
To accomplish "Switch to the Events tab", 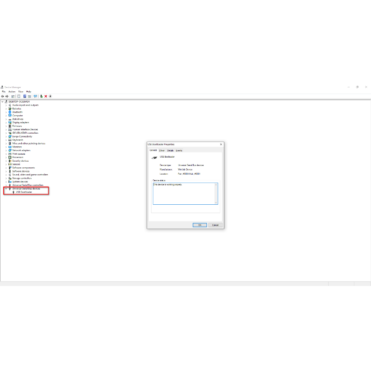I will click(x=179, y=150).
